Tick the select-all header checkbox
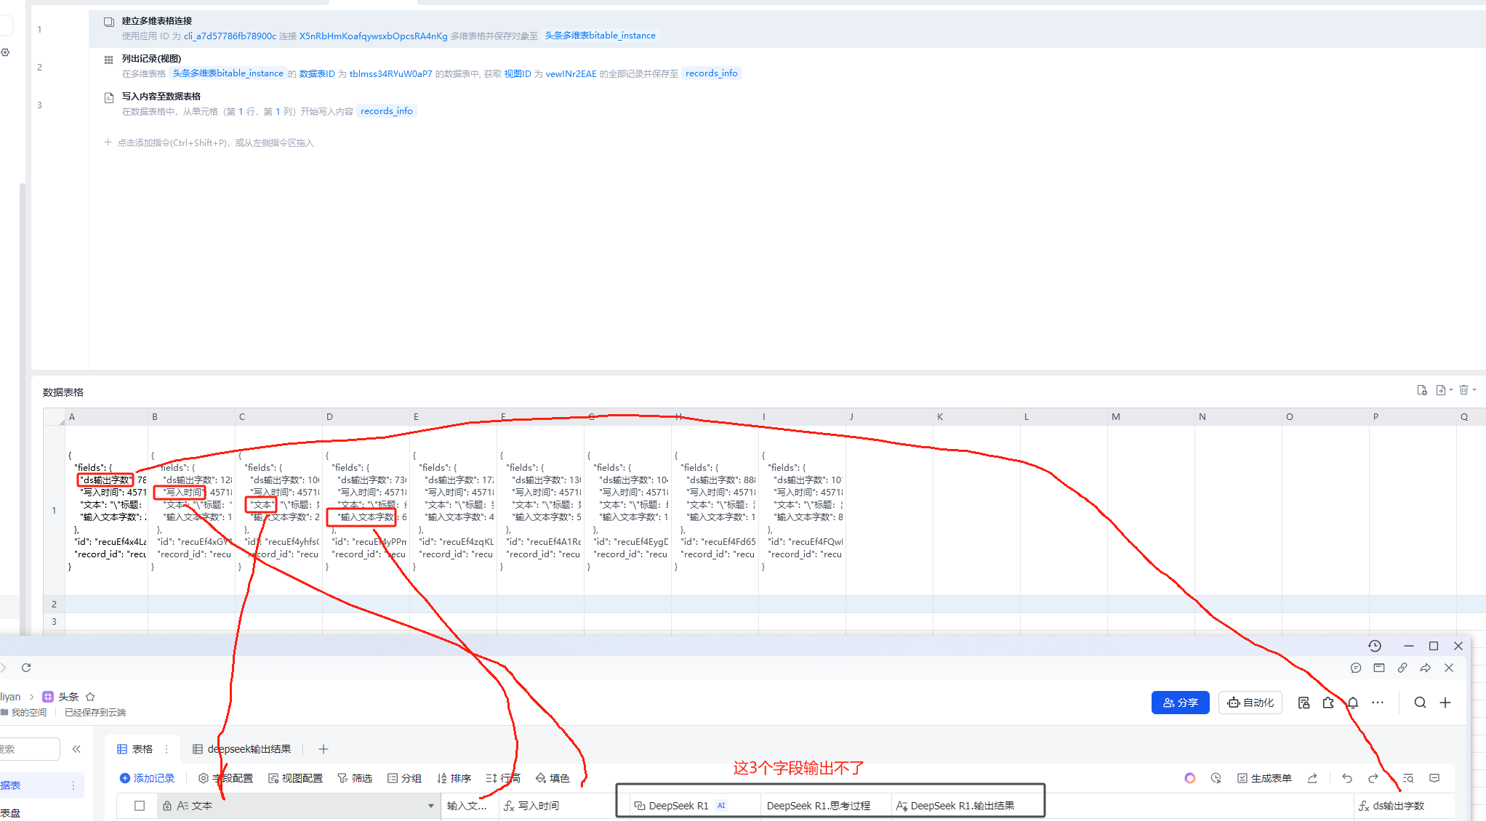Screen dimensions: 1486x821 pos(140,806)
